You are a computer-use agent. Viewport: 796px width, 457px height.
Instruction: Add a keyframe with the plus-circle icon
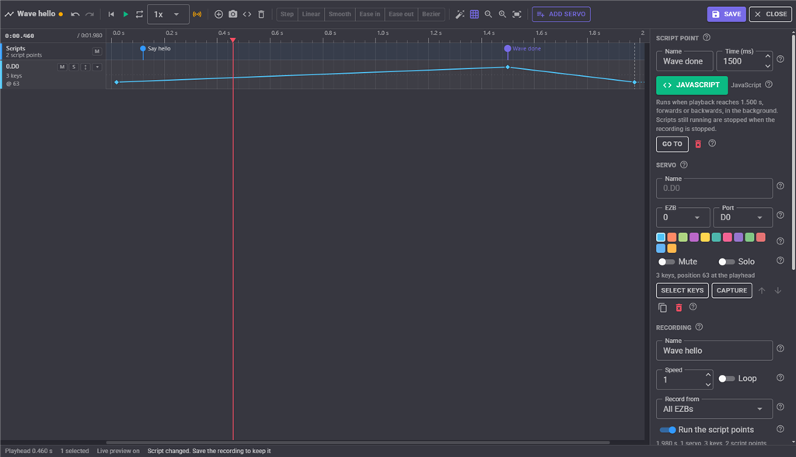(x=218, y=14)
